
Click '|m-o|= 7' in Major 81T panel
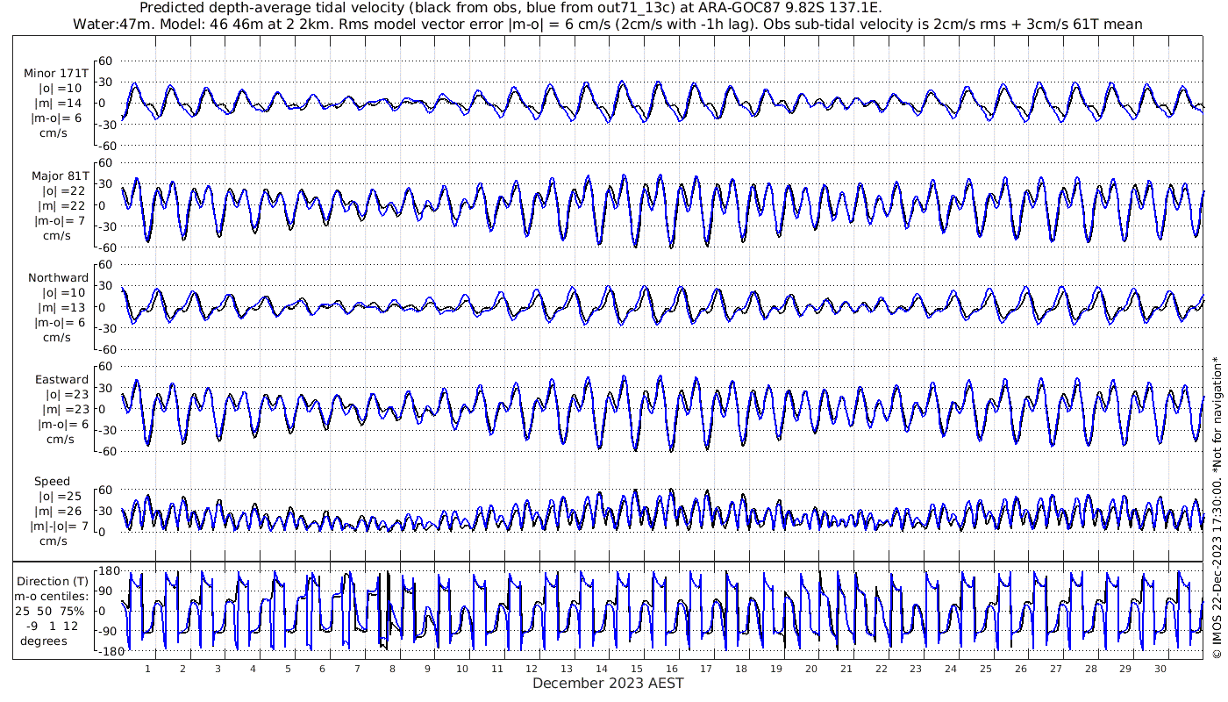point(58,221)
